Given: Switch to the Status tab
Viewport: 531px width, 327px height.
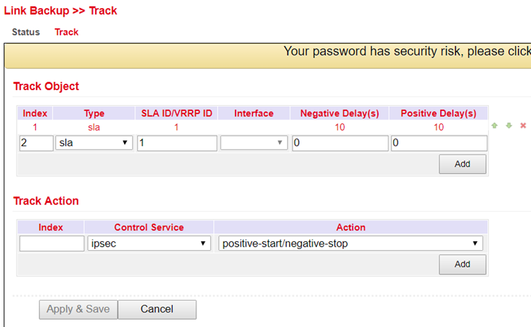Looking at the screenshot, I should click(26, 32).
